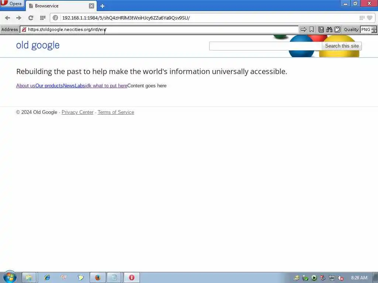Image resolution: width=378 pixels, height=283 pixels.
Task: Click the faded Speed Dial icon in the address bar
Action: (362, 18)
